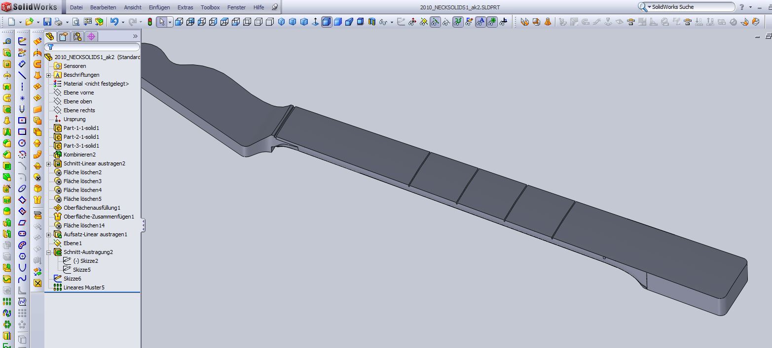Screen dimensions: 772x348
Task: Create a new document with the New icon
Action: (x=11, y=22)
